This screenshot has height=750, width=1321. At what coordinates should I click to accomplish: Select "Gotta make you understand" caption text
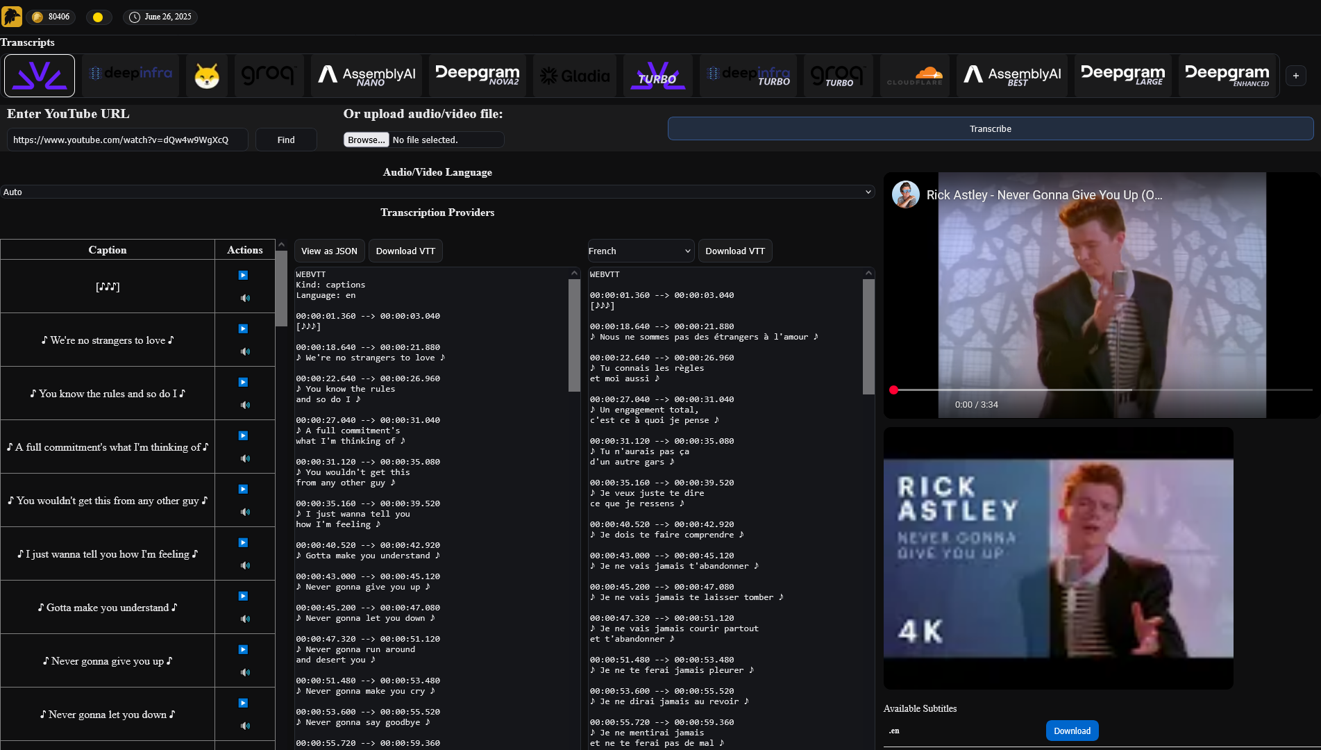coord(108,608)
